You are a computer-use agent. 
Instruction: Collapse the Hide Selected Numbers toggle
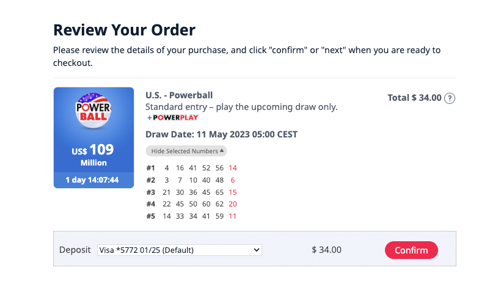click(185, 151)
